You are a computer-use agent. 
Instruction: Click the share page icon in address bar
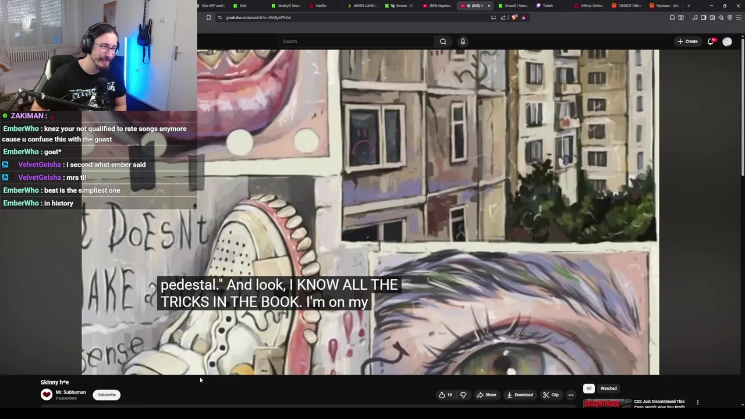[503, 17]
